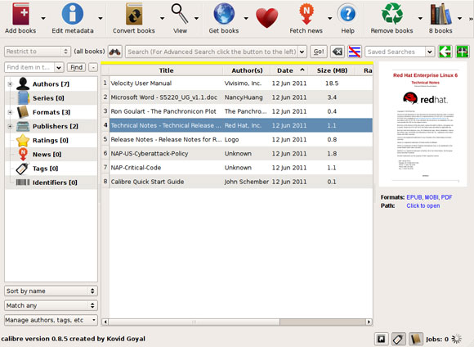Viewport: 474px width, 347px height.
Task: Open Sort by name dropdown
Action: (51, 291)
